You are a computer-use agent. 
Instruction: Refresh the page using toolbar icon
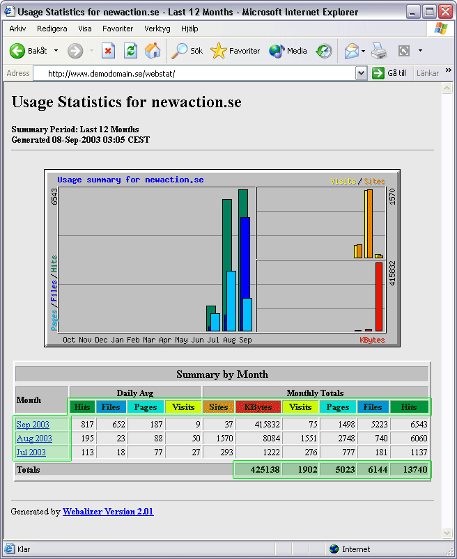tap(130, 51)
